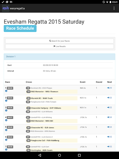Follow next race link 33 for race 2
The image size is (119, 159).
coord(110,98)
